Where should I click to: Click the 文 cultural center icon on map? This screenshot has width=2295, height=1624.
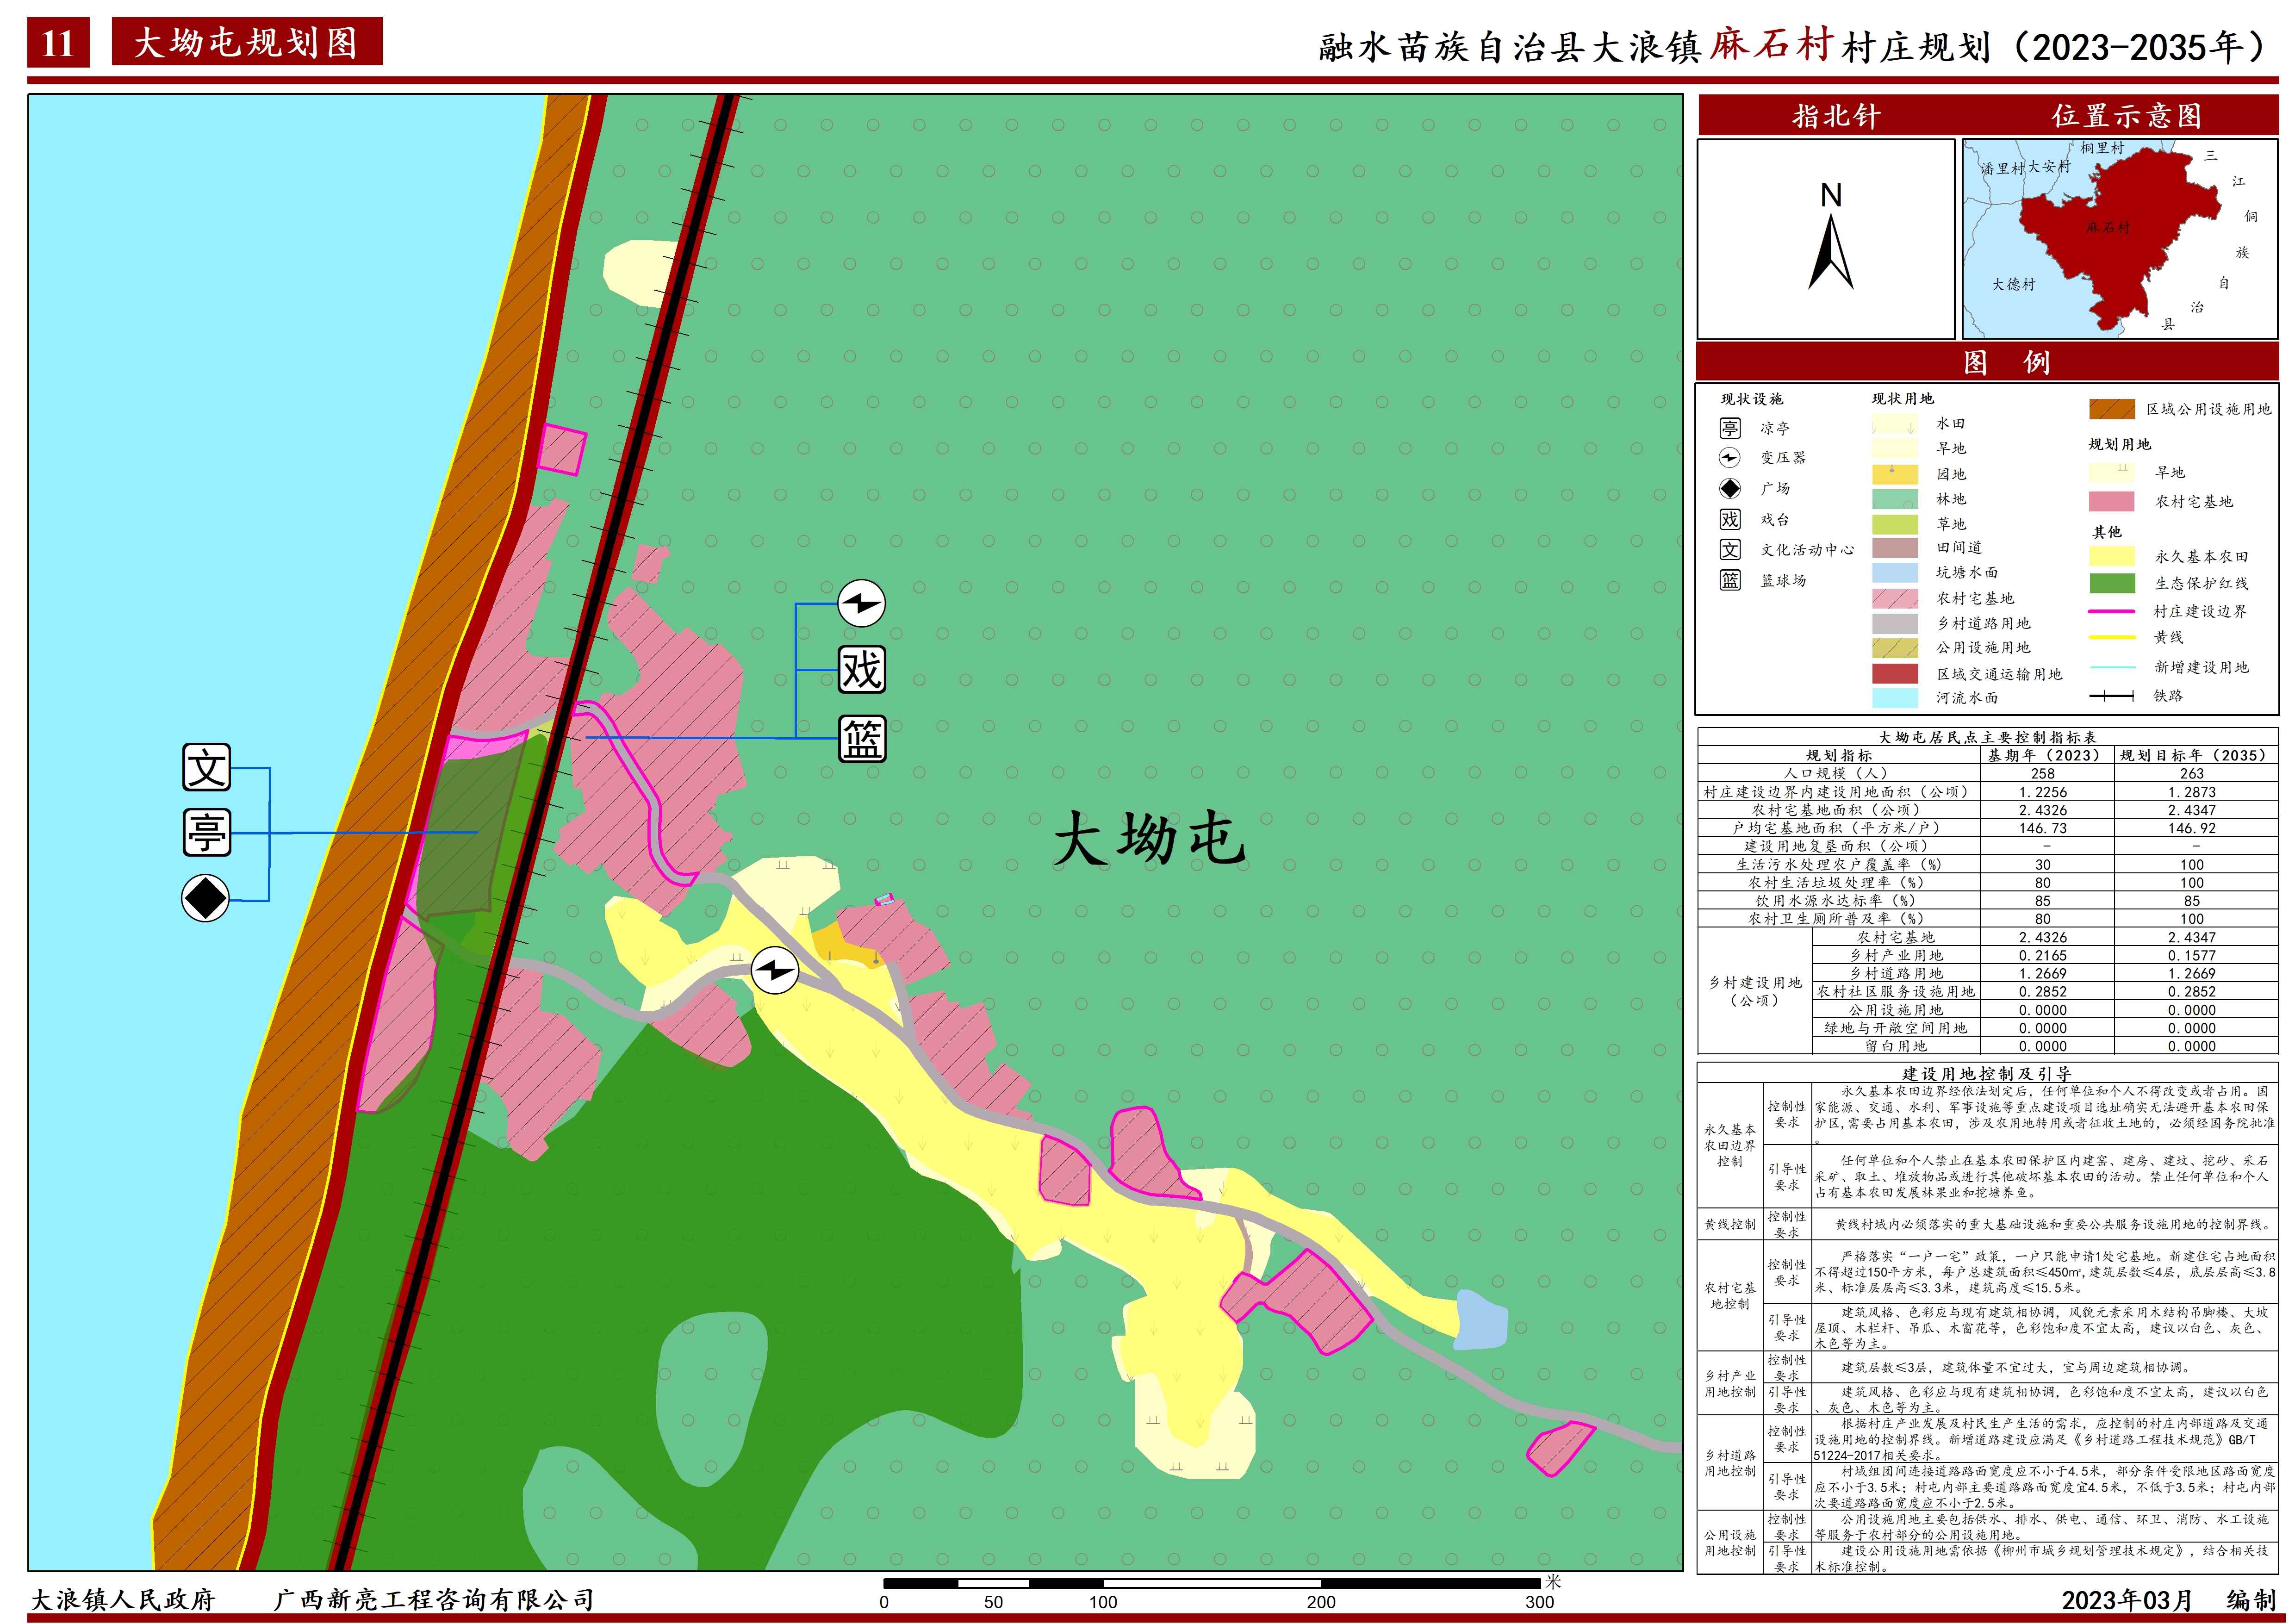206,768
